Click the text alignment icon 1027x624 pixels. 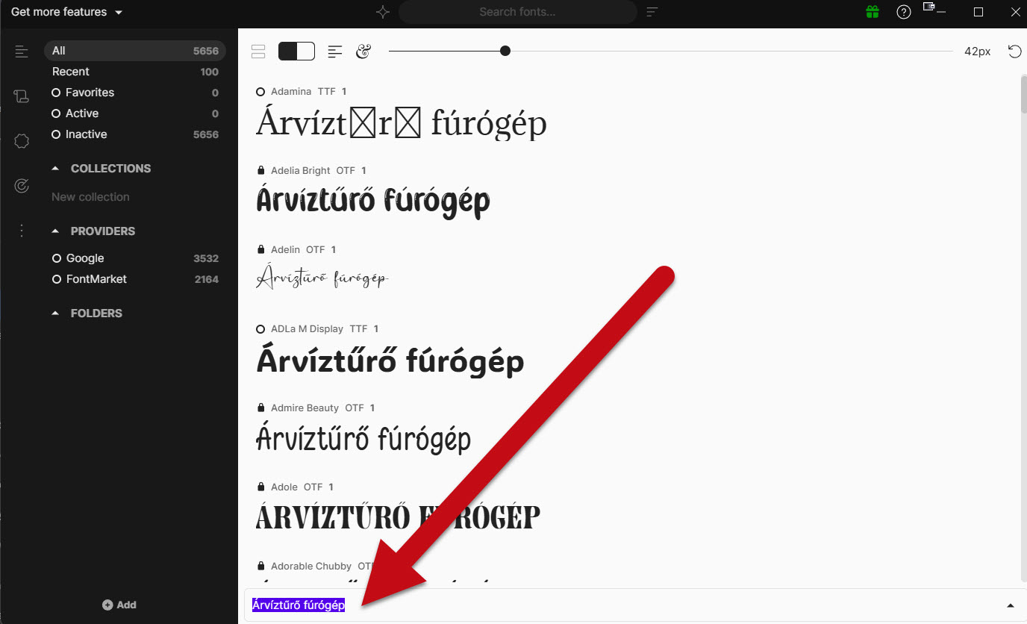tap(335, 52)
